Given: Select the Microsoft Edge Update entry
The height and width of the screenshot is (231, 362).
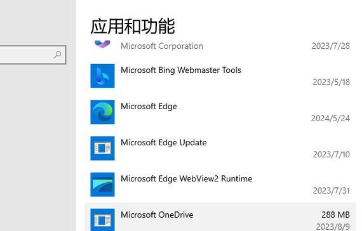Looking at the screenshot, I should (x=220, y=148).
